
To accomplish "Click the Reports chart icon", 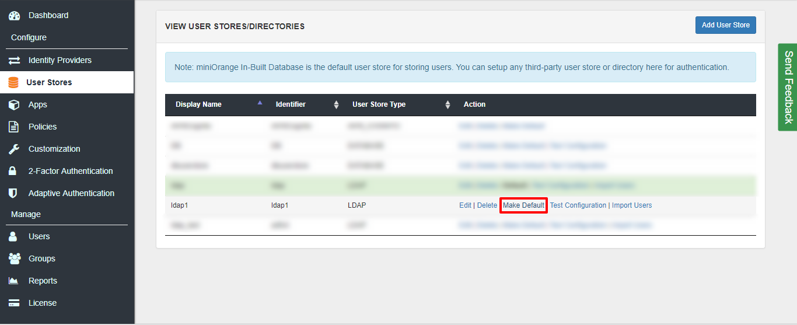I will [13, 281].
